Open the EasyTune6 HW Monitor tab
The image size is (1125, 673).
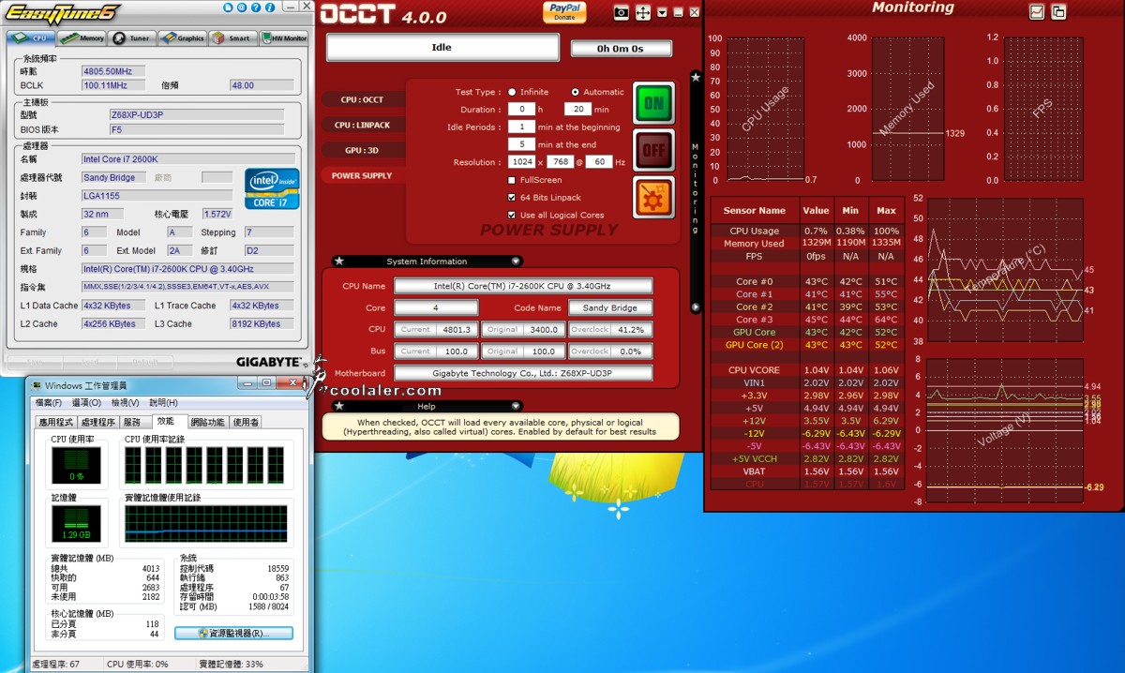[284, 38]
